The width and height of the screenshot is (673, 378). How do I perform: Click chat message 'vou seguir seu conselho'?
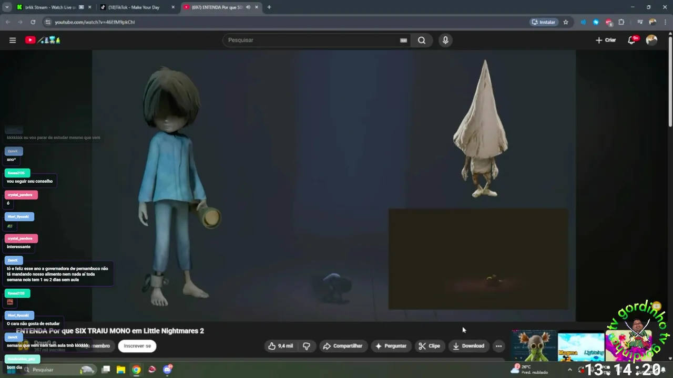30,181
